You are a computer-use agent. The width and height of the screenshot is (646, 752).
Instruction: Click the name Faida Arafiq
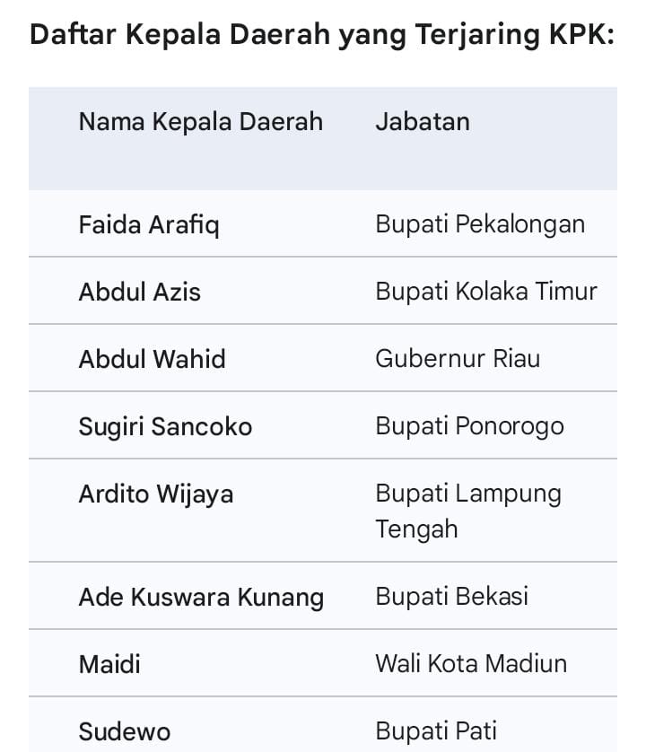click(149, 224)
